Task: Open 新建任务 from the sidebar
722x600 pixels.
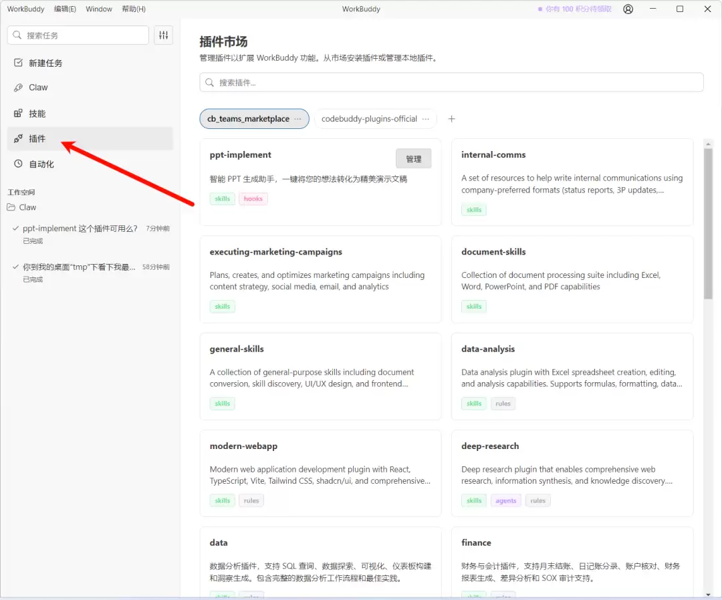Action: [x=45, y=63]
